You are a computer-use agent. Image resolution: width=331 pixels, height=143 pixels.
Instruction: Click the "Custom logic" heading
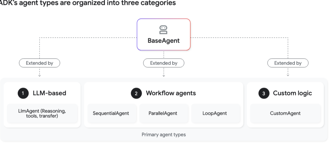tap(292, 93)
